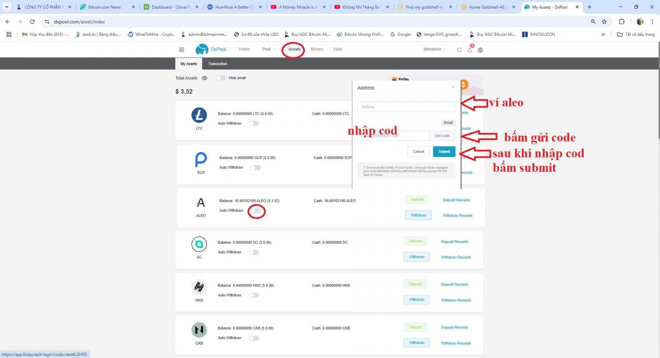The width and height of the screenshot is (660, 358).
Task: Click the Address input field
Action: [406, 107]
